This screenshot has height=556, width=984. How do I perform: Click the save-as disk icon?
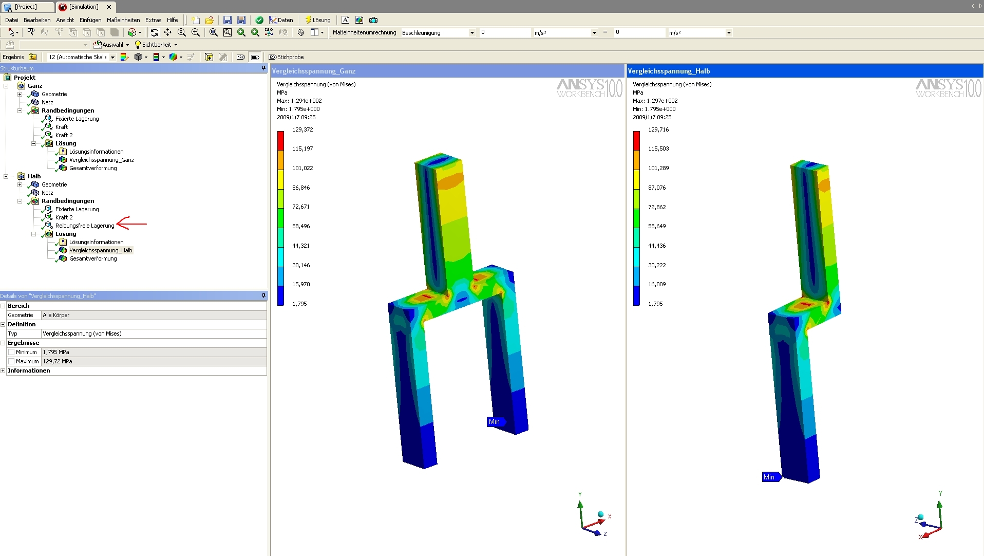241,20
